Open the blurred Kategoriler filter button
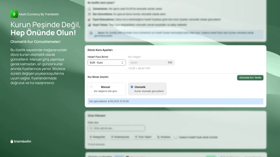This screenshot has height=157, width=280. [98, 137]
